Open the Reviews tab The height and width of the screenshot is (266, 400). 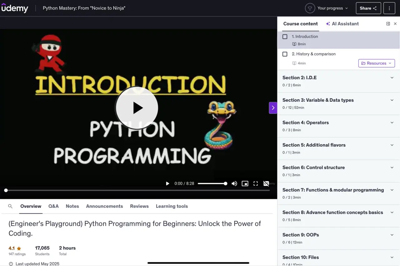tap(139, 206)
